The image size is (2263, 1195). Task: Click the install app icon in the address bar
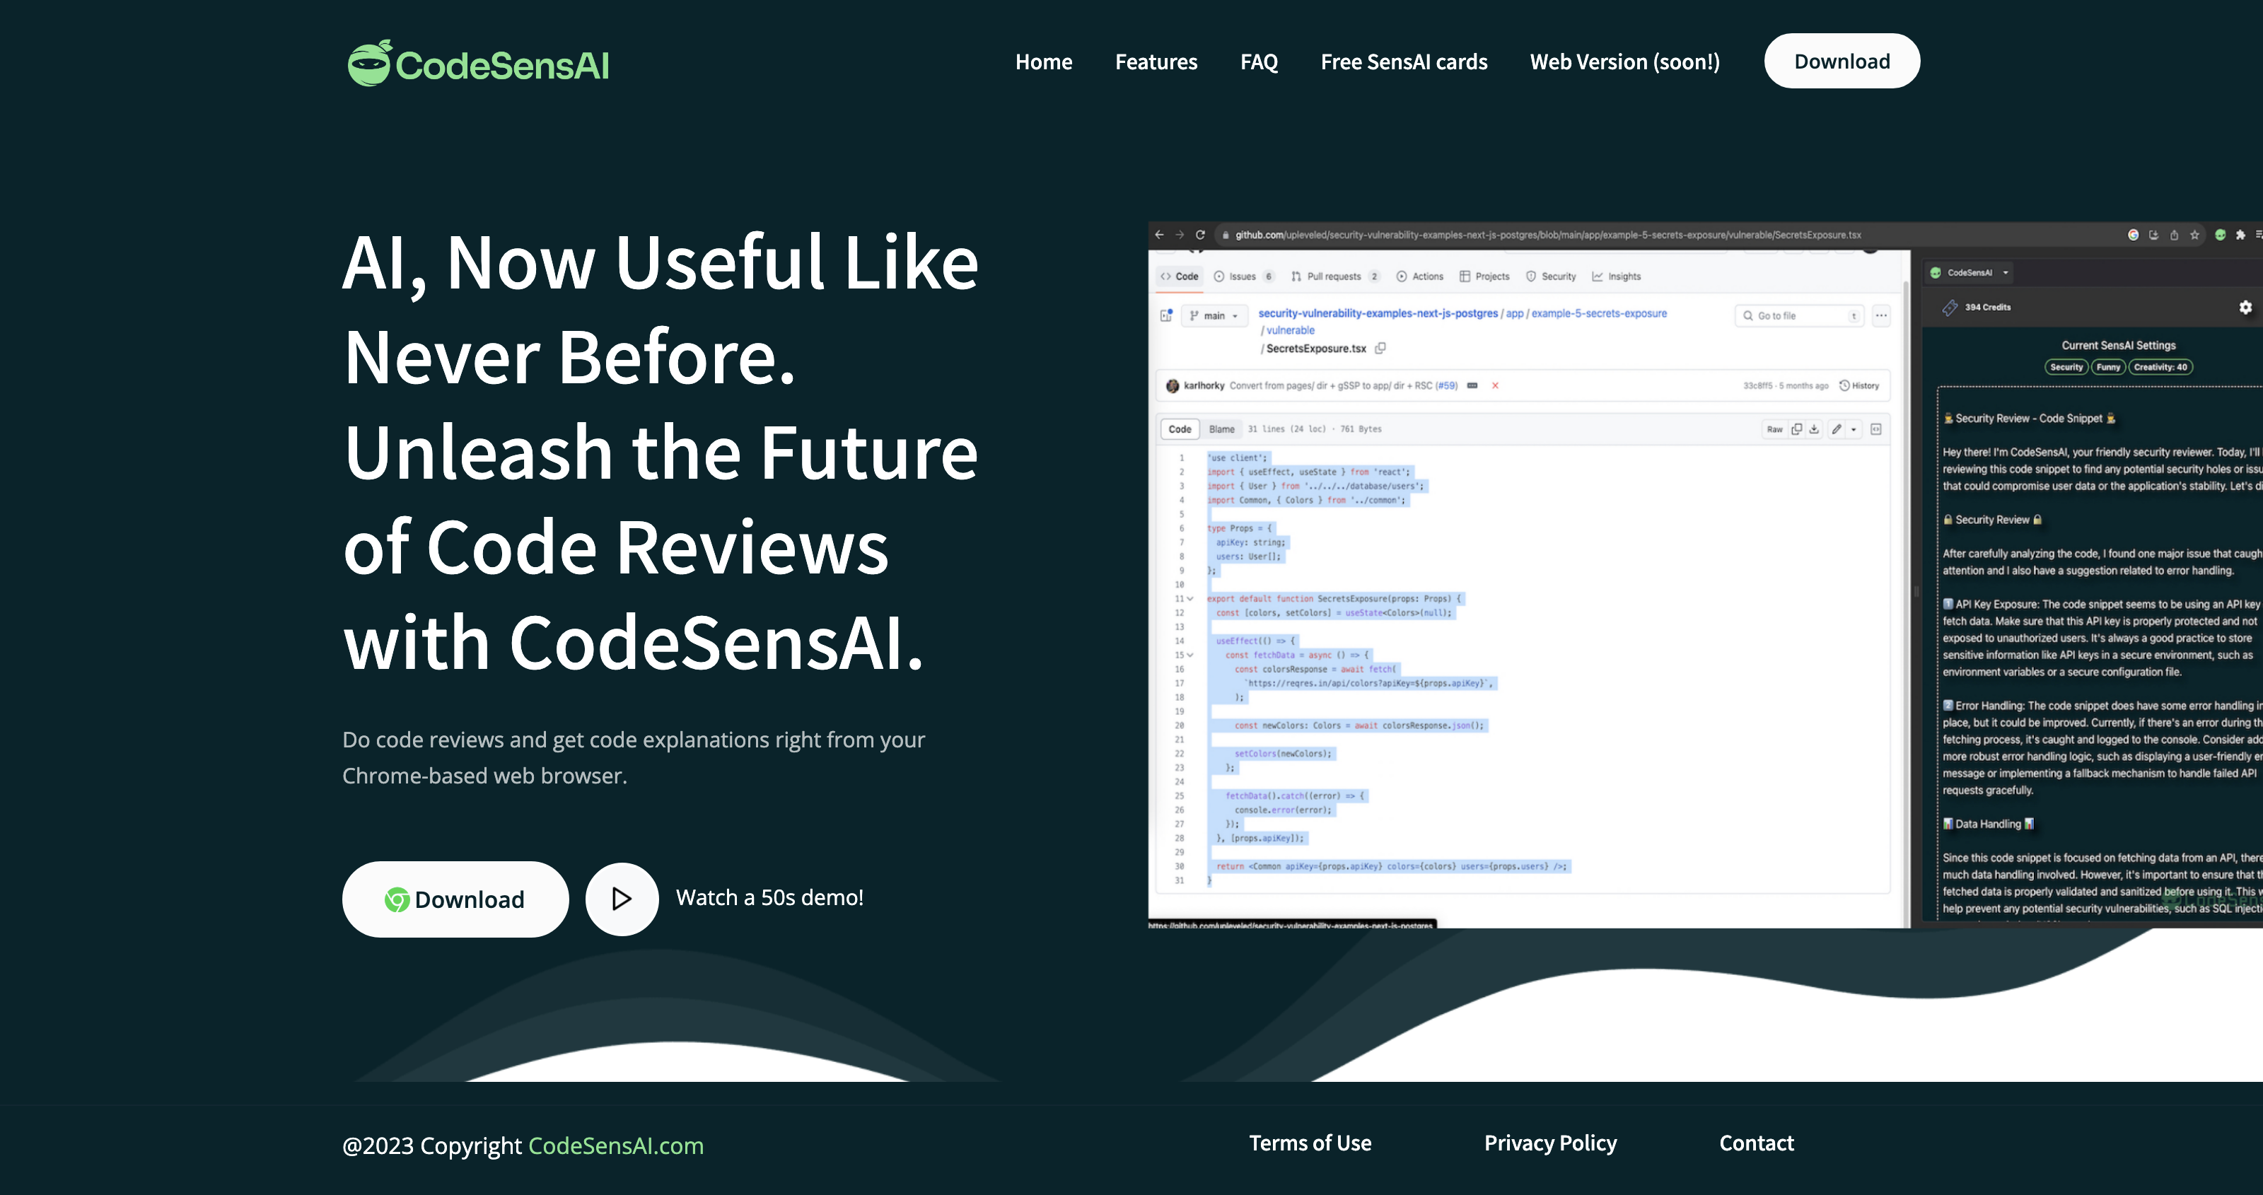tap(2154, 235)
